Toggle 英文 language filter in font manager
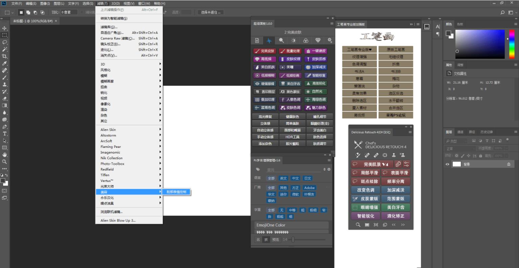The image size is (519, 268). click(283, 178)
